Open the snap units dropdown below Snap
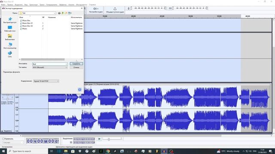This screenshot has height=154, width=275. pos(13,142)
